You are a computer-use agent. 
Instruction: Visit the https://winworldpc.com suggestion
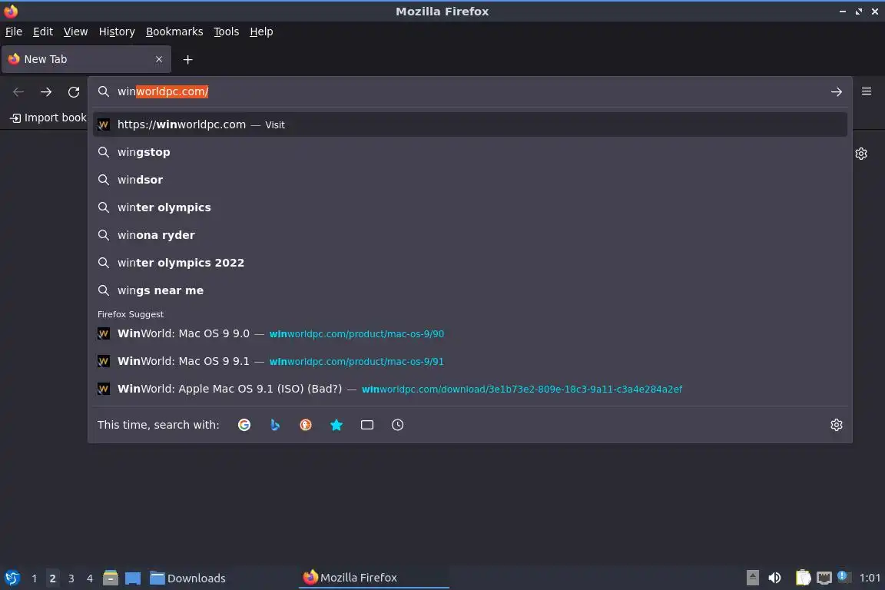pyautogui.click(x=470, y=124)
